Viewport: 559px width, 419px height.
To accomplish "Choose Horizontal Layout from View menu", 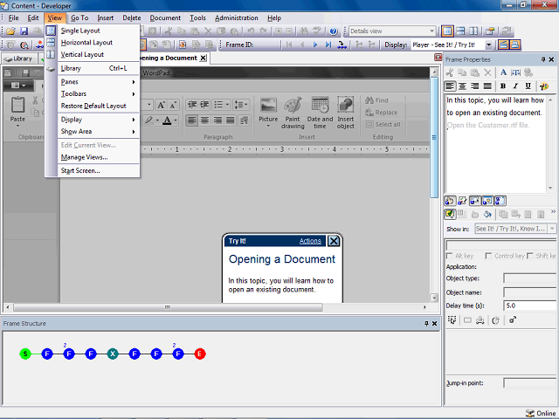I will [99, 43].
